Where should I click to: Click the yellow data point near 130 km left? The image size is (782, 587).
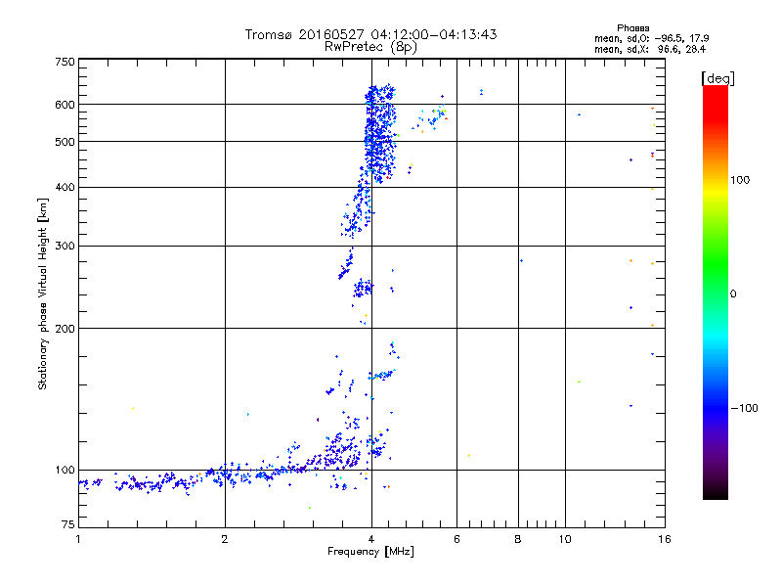click(x=133, y=408)
